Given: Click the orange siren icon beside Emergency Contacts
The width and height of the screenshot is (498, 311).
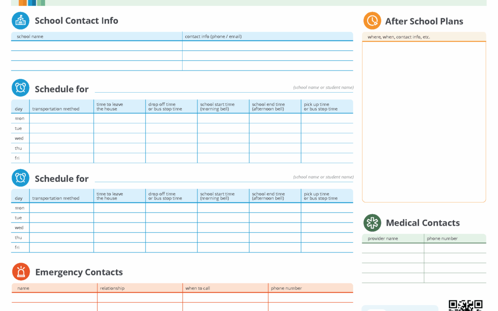Looking at the screenshot, I should [x=21, y=272].
